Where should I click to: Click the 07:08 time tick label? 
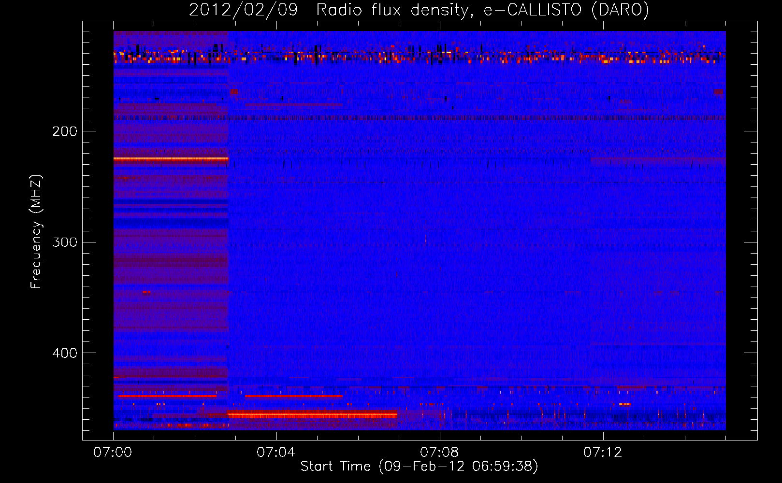coord(439,453)
